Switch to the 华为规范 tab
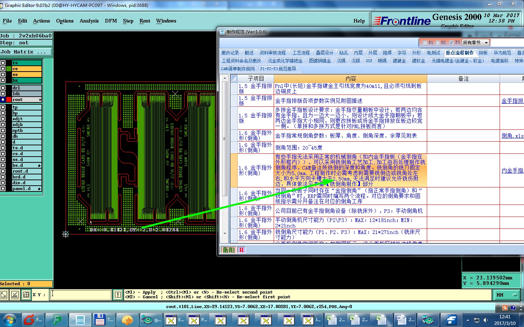 502,53
